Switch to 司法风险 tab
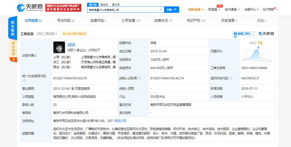The width and height of the screenshot is (291, 147). 66,21
